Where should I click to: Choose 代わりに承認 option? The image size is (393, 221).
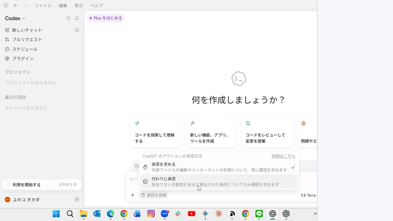[x=219, y=182]
